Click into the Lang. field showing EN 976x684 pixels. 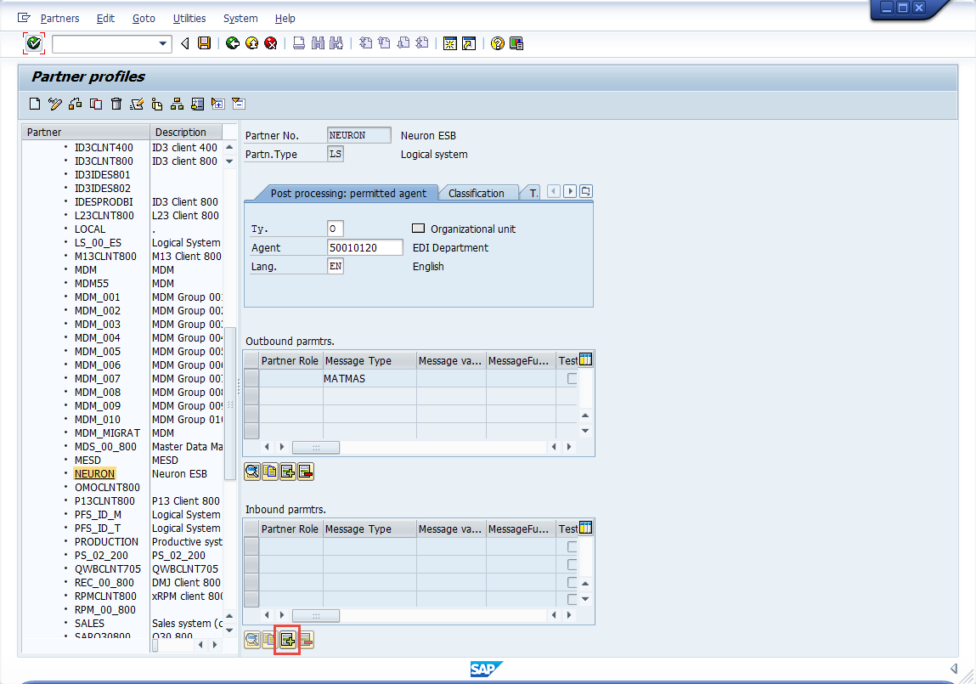(336, 267)
